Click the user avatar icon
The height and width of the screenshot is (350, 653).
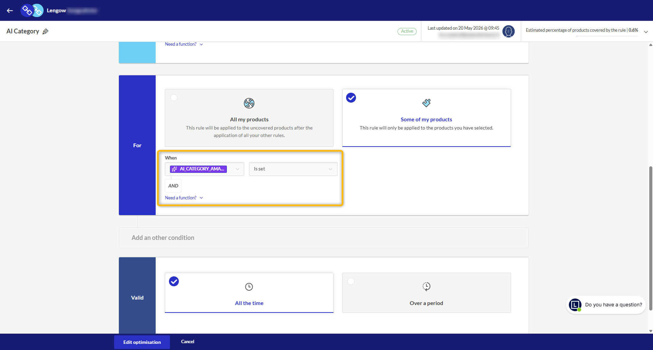508,31
